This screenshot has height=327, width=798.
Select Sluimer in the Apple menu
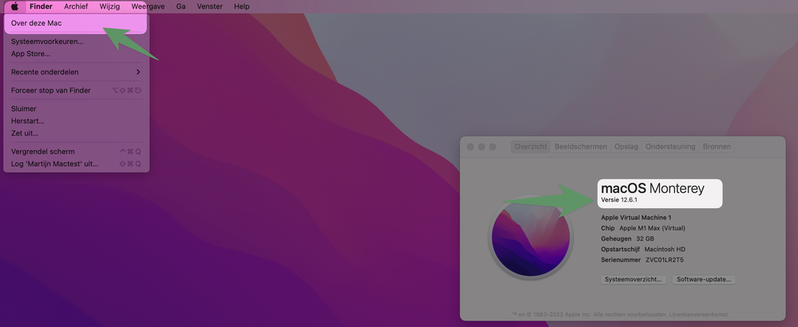(77, 108)
